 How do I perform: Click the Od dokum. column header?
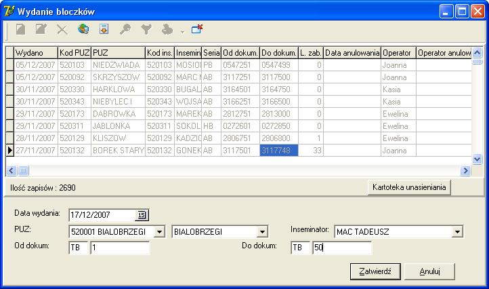(x=240, y=53)
